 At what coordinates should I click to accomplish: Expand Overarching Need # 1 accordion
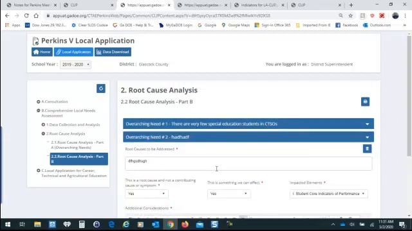tap(248, 124)
